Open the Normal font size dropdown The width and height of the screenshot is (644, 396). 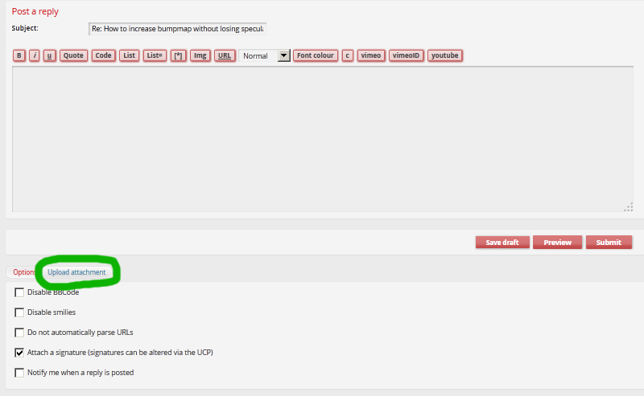pyautogui.click(x=283, y=55)
